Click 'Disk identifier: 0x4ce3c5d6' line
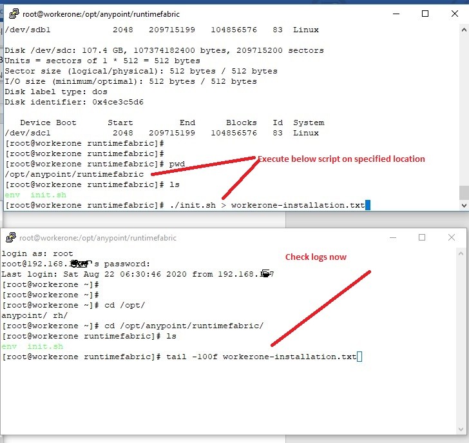The width and height of the screenshot is (469, 443). [74, 102]
